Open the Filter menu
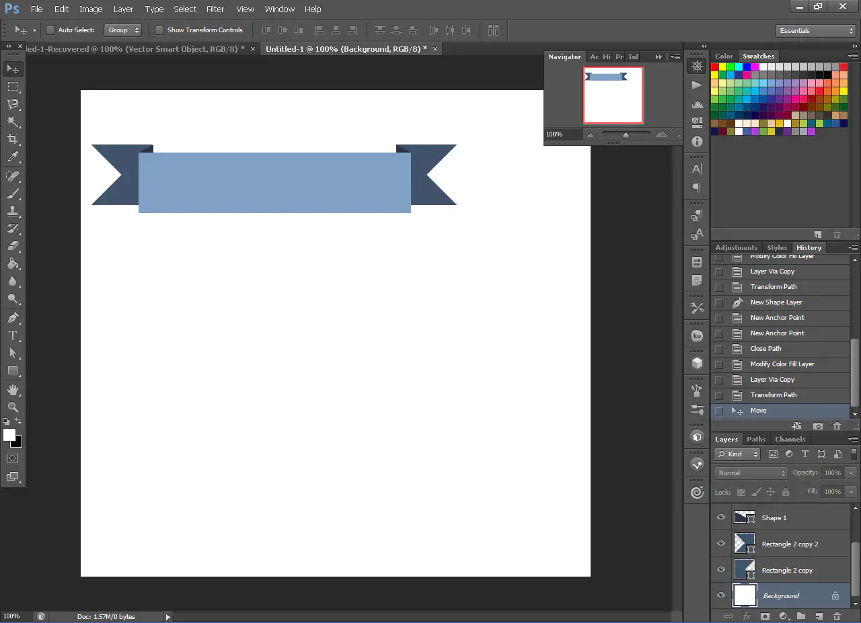Image resolution: width=861 pixels, height=623 pixels. pyautogui.click(x=215, y=9)
